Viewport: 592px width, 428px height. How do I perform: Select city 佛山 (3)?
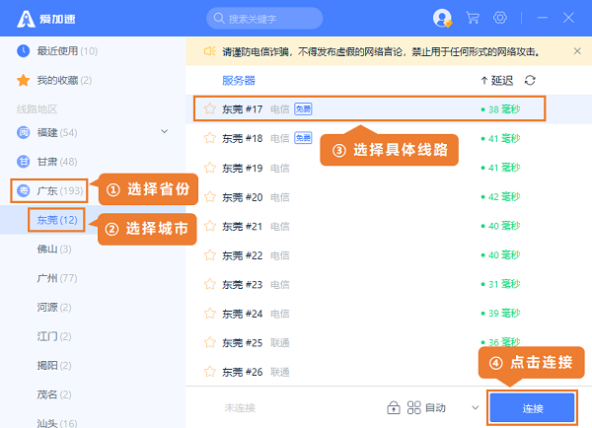click(x=54, y=249)
